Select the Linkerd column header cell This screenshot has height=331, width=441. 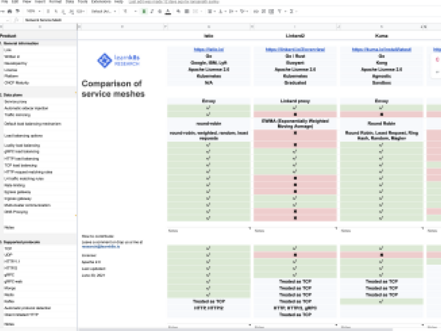click(x=295, y=36)
